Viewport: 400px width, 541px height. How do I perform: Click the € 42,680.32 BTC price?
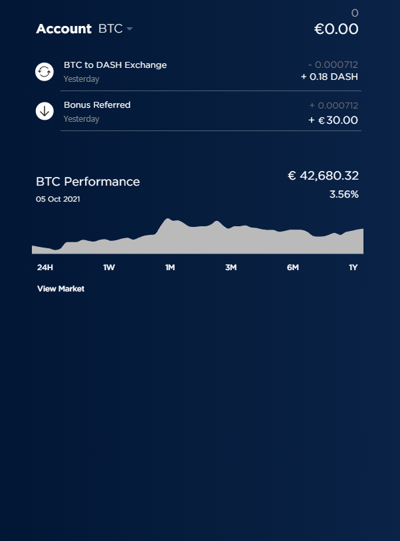(323, 176)
